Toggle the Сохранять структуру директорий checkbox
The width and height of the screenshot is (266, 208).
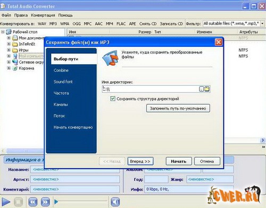(113, 98)
